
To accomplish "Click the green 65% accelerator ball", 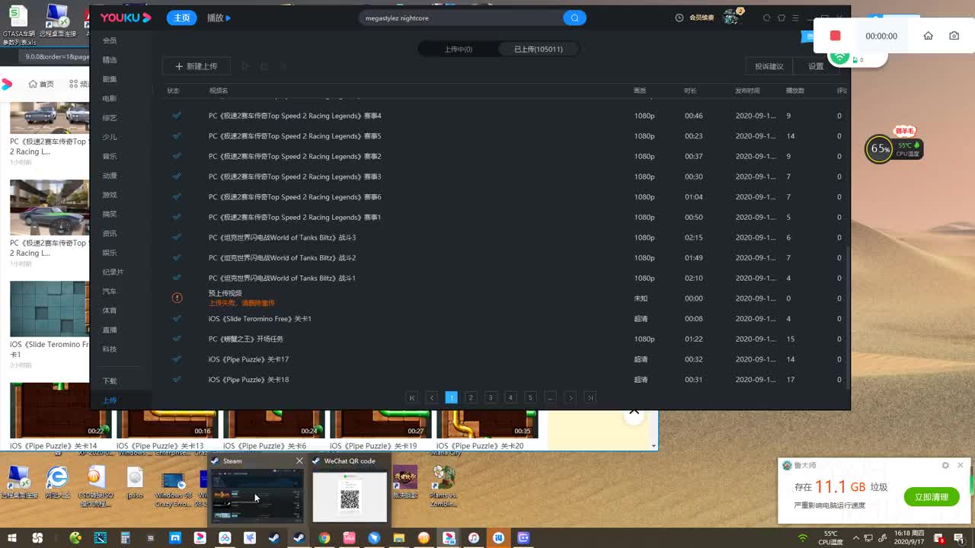I will coord(879,148).
